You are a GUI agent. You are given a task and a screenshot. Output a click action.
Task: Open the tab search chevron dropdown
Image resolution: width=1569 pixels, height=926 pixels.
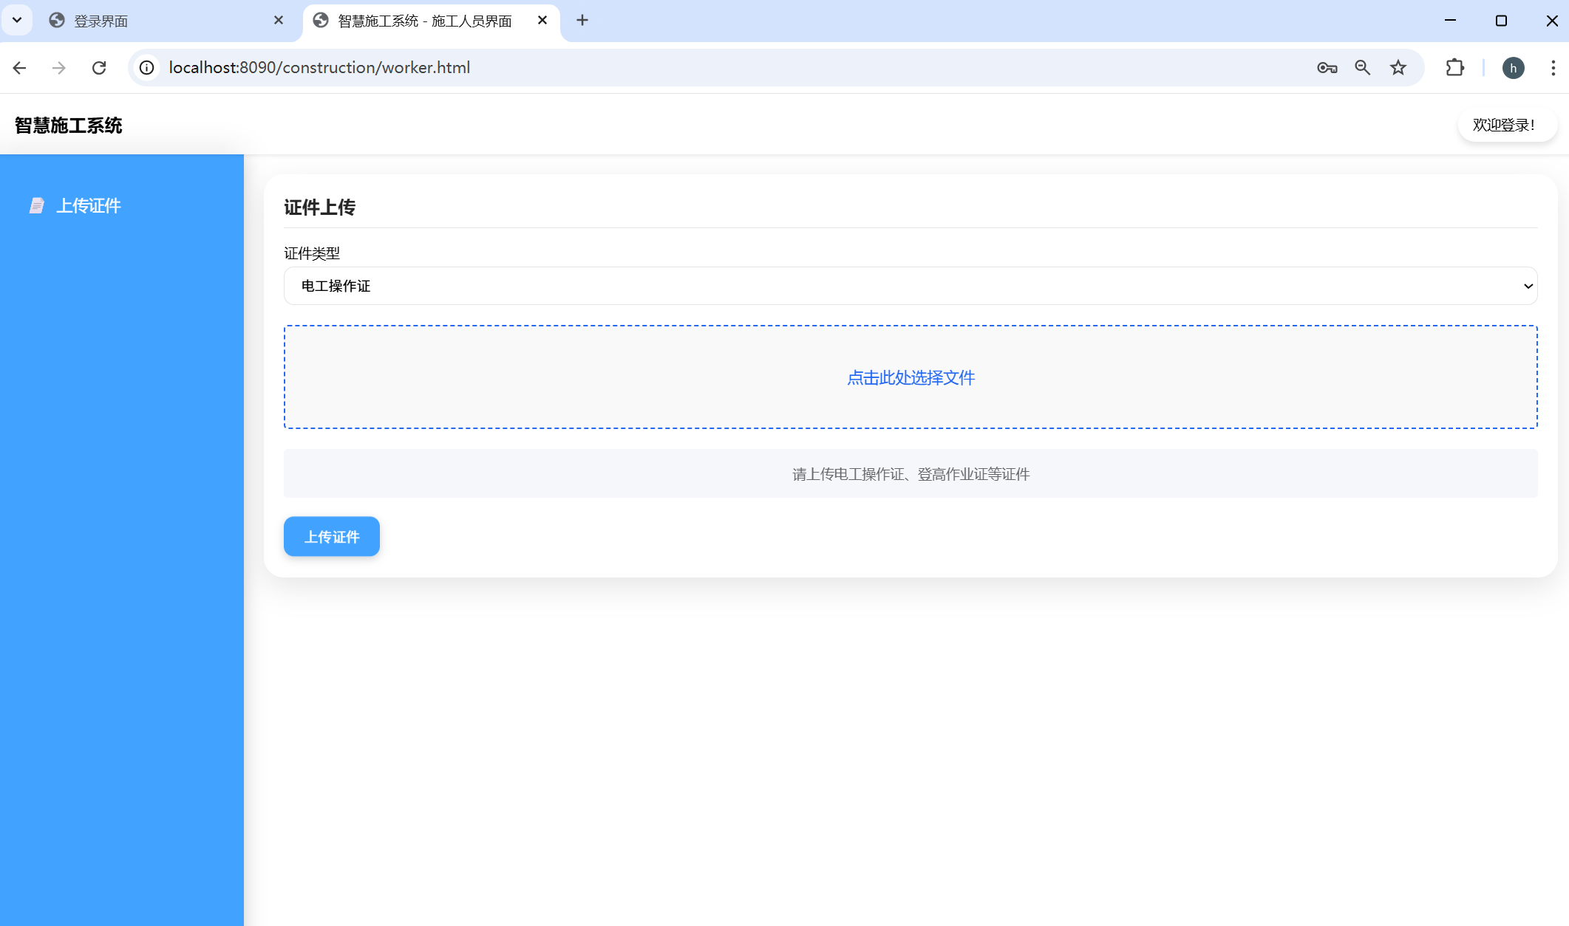click(x=17, y=20)
